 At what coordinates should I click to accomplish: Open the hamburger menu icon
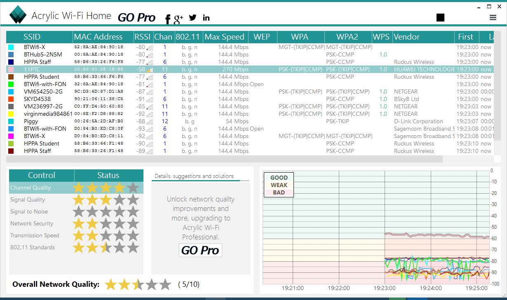(493, 17)
